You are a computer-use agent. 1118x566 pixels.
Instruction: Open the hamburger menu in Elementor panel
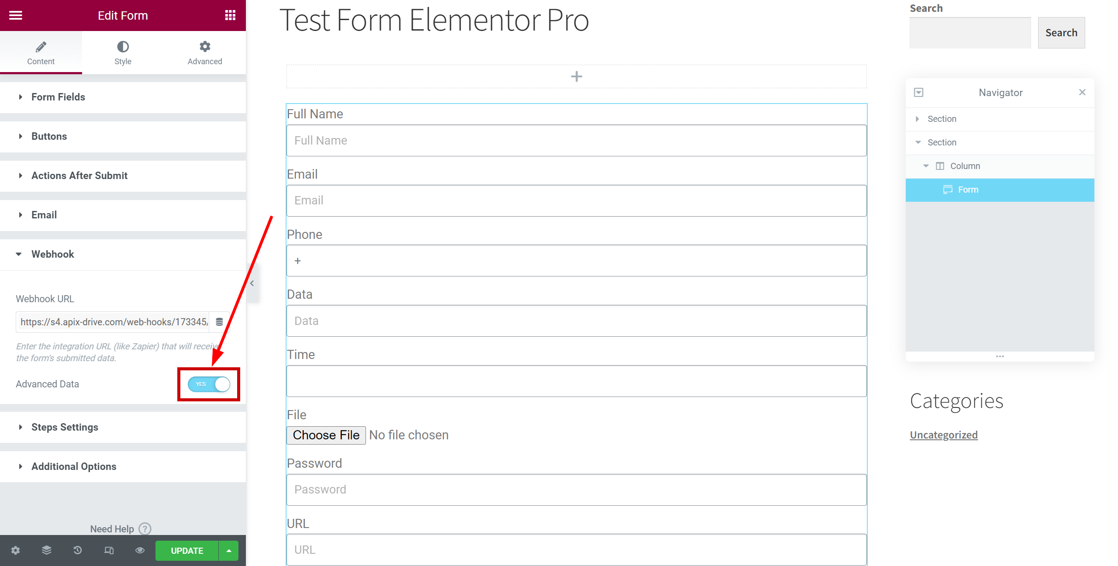pos(16,15)
